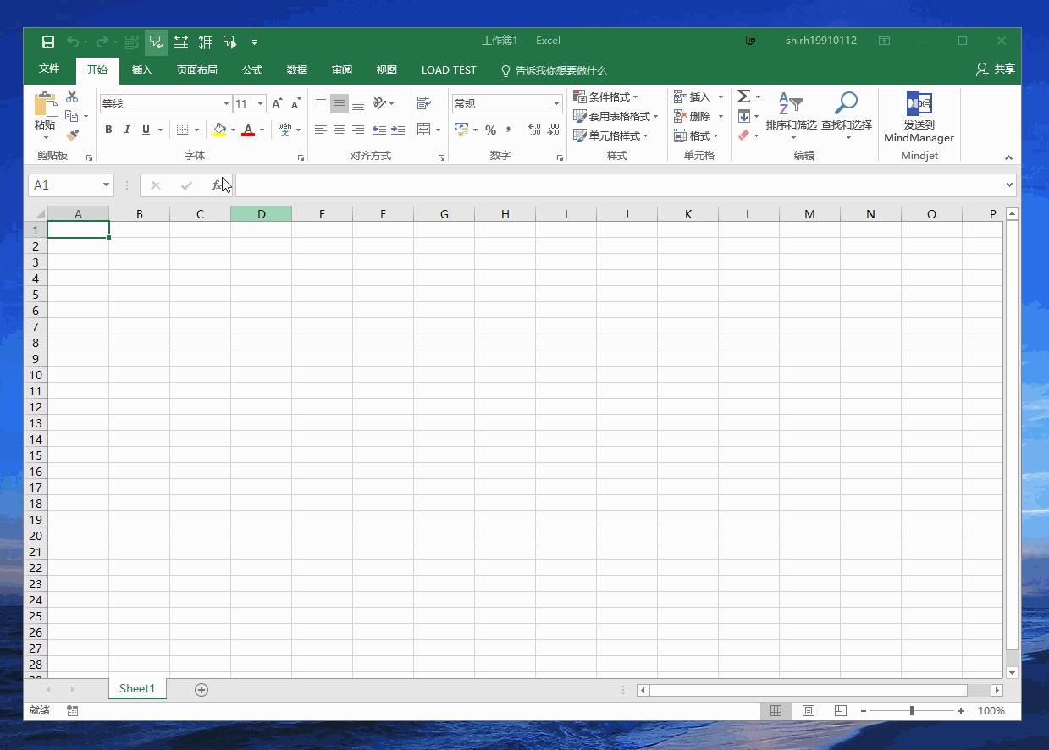The height and width of the screenshot is (750, 1049).
Task: Turn on Wrap Text
Action: 424,103
